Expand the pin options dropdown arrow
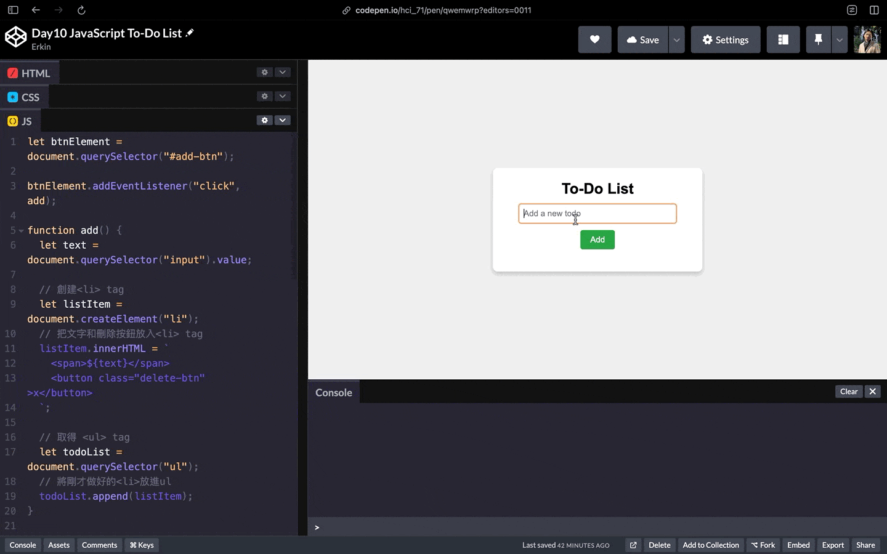This screenshot has height=554, width=887. click(839, 40)
